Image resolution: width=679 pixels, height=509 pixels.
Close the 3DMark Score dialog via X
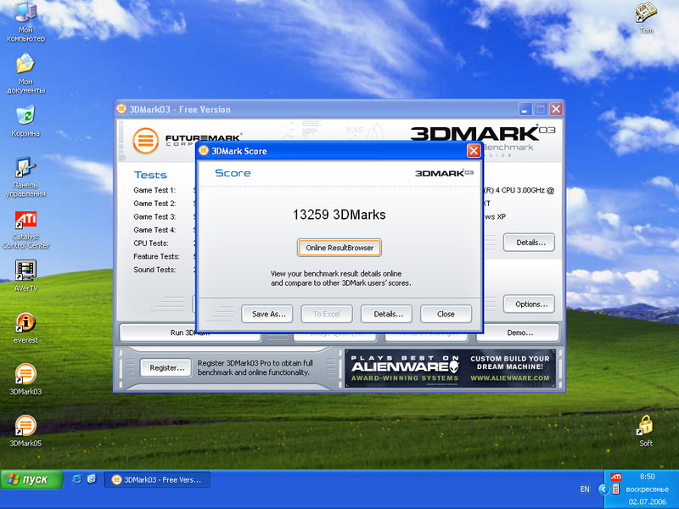click(x=474, y=151)
